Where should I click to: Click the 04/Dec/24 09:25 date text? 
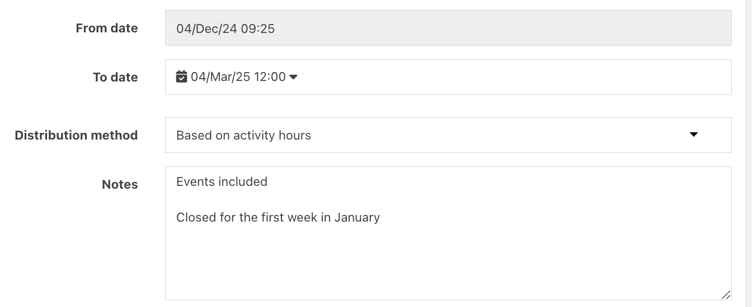click(x=225, y=28)
